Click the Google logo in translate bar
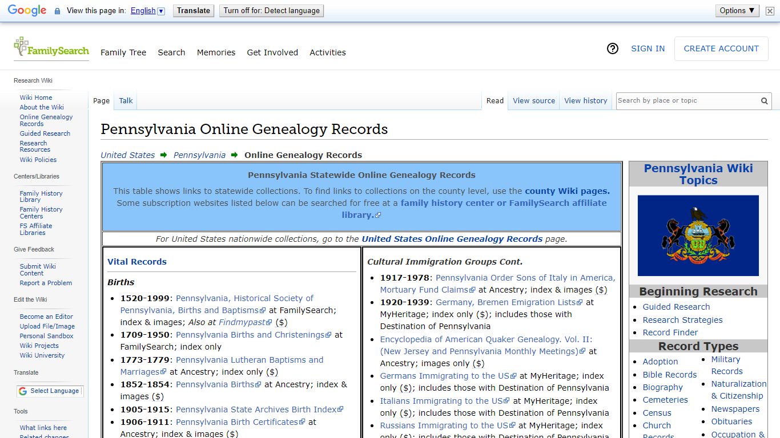The image size is (780, 438). 27,10
